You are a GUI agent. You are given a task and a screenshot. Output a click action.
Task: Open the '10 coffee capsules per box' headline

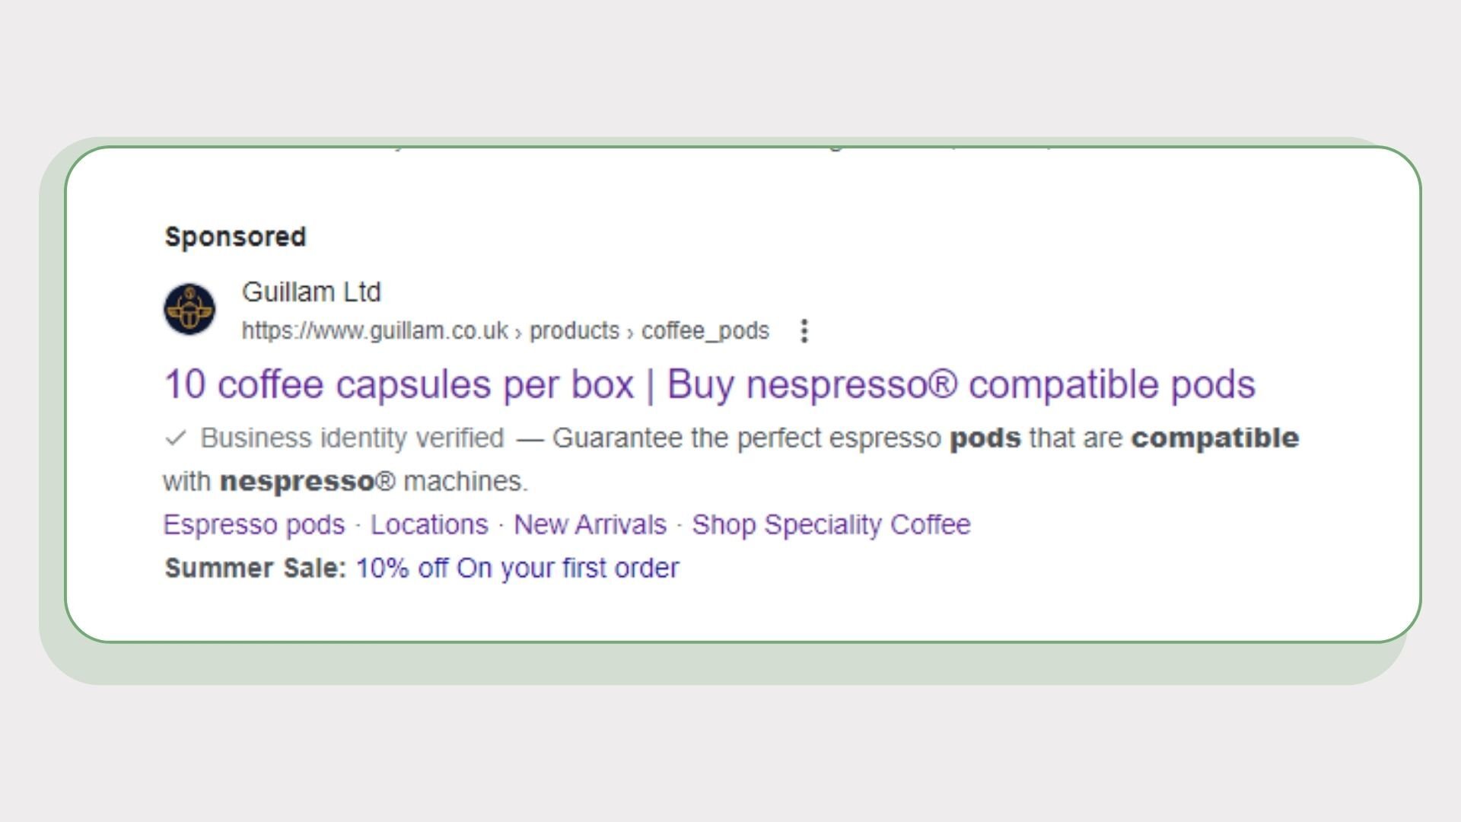[399, 384]
